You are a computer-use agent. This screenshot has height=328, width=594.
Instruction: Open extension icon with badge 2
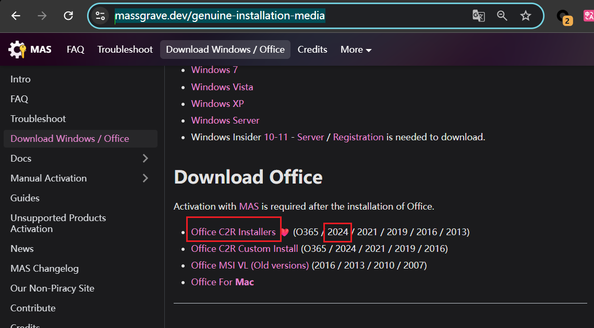(x=564, y=17)
